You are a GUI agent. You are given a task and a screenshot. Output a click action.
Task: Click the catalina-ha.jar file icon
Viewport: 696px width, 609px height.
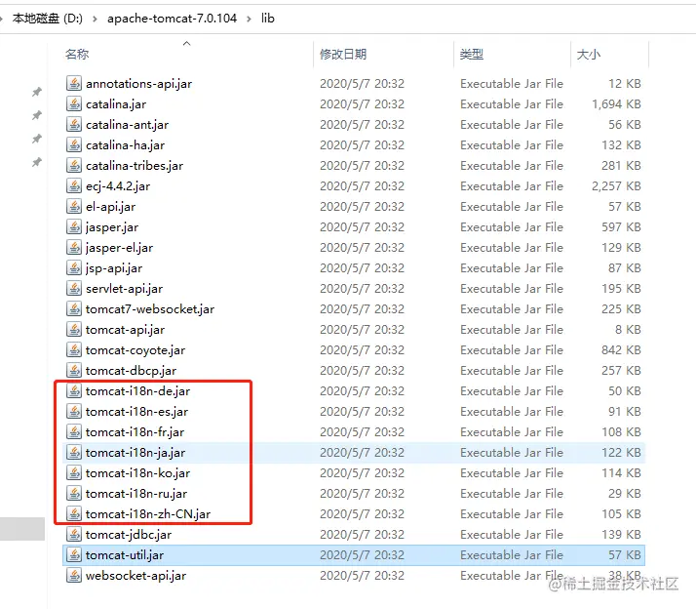[74, 144]
